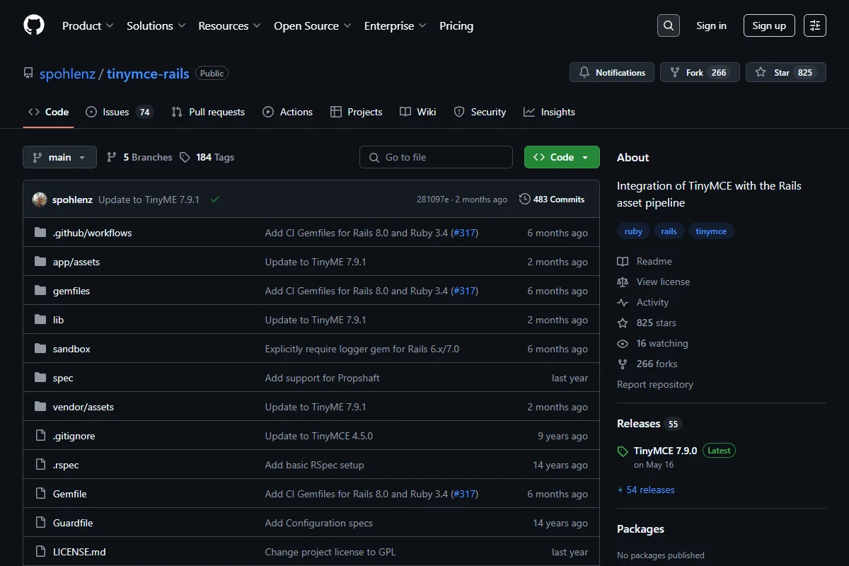
Task: Select the tinymce topic tag
Action: tap(711, 231)
